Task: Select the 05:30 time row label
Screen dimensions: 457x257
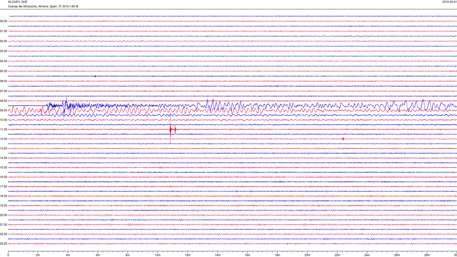Action: click(3, 71)
